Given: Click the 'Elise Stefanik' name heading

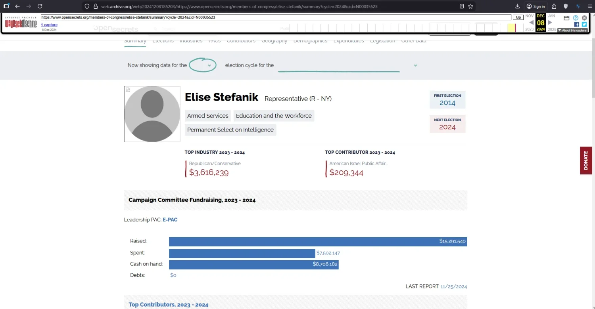Looking at the screenshot, I should [x=222, y=97].
